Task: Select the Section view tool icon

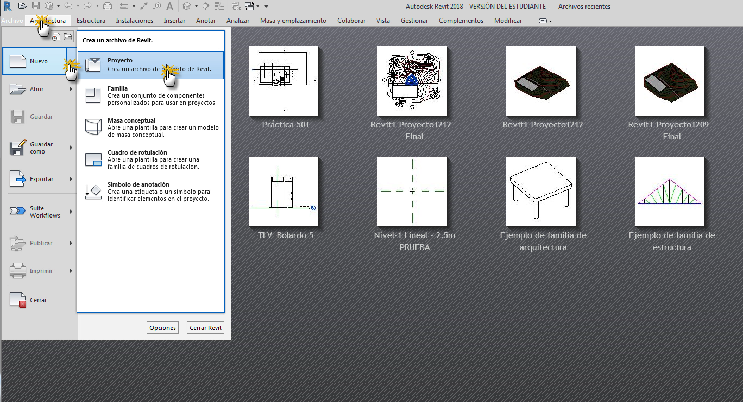Action: pos(205,6)
